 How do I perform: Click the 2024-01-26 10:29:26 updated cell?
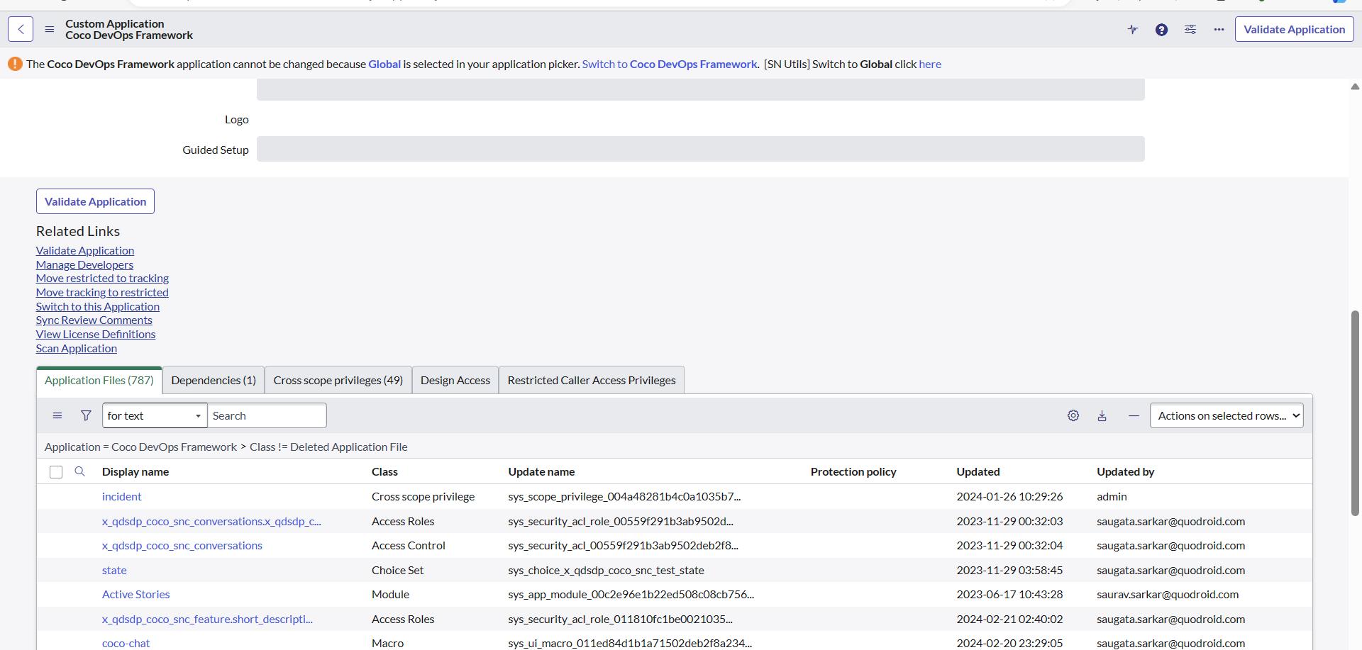pos(1009,496)
